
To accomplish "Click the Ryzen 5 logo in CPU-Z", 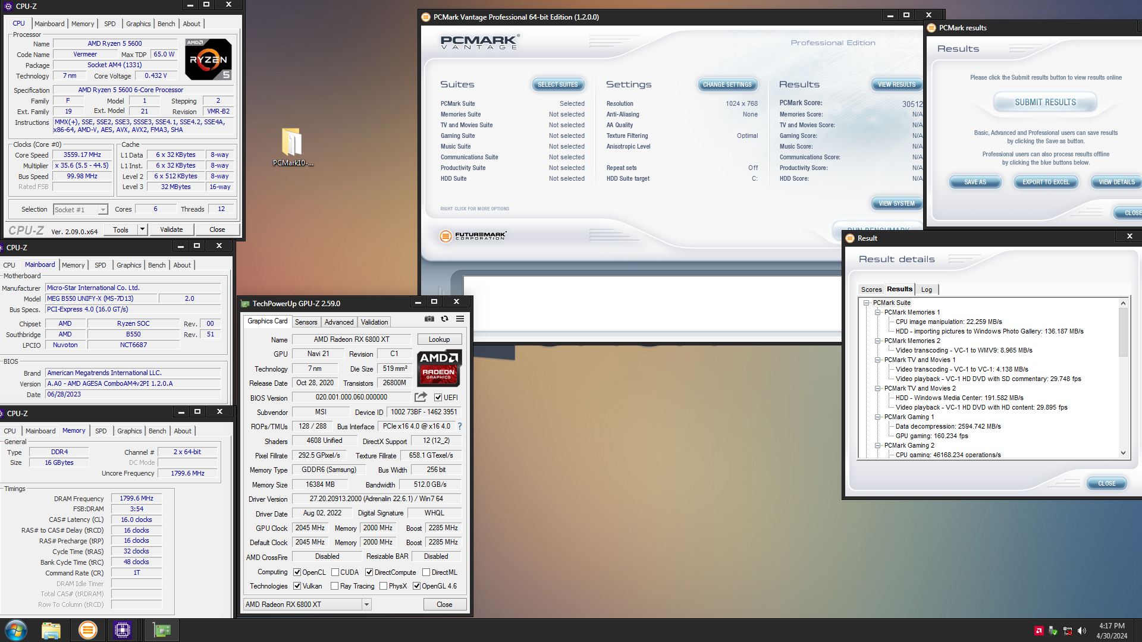I will coord(208,59).
